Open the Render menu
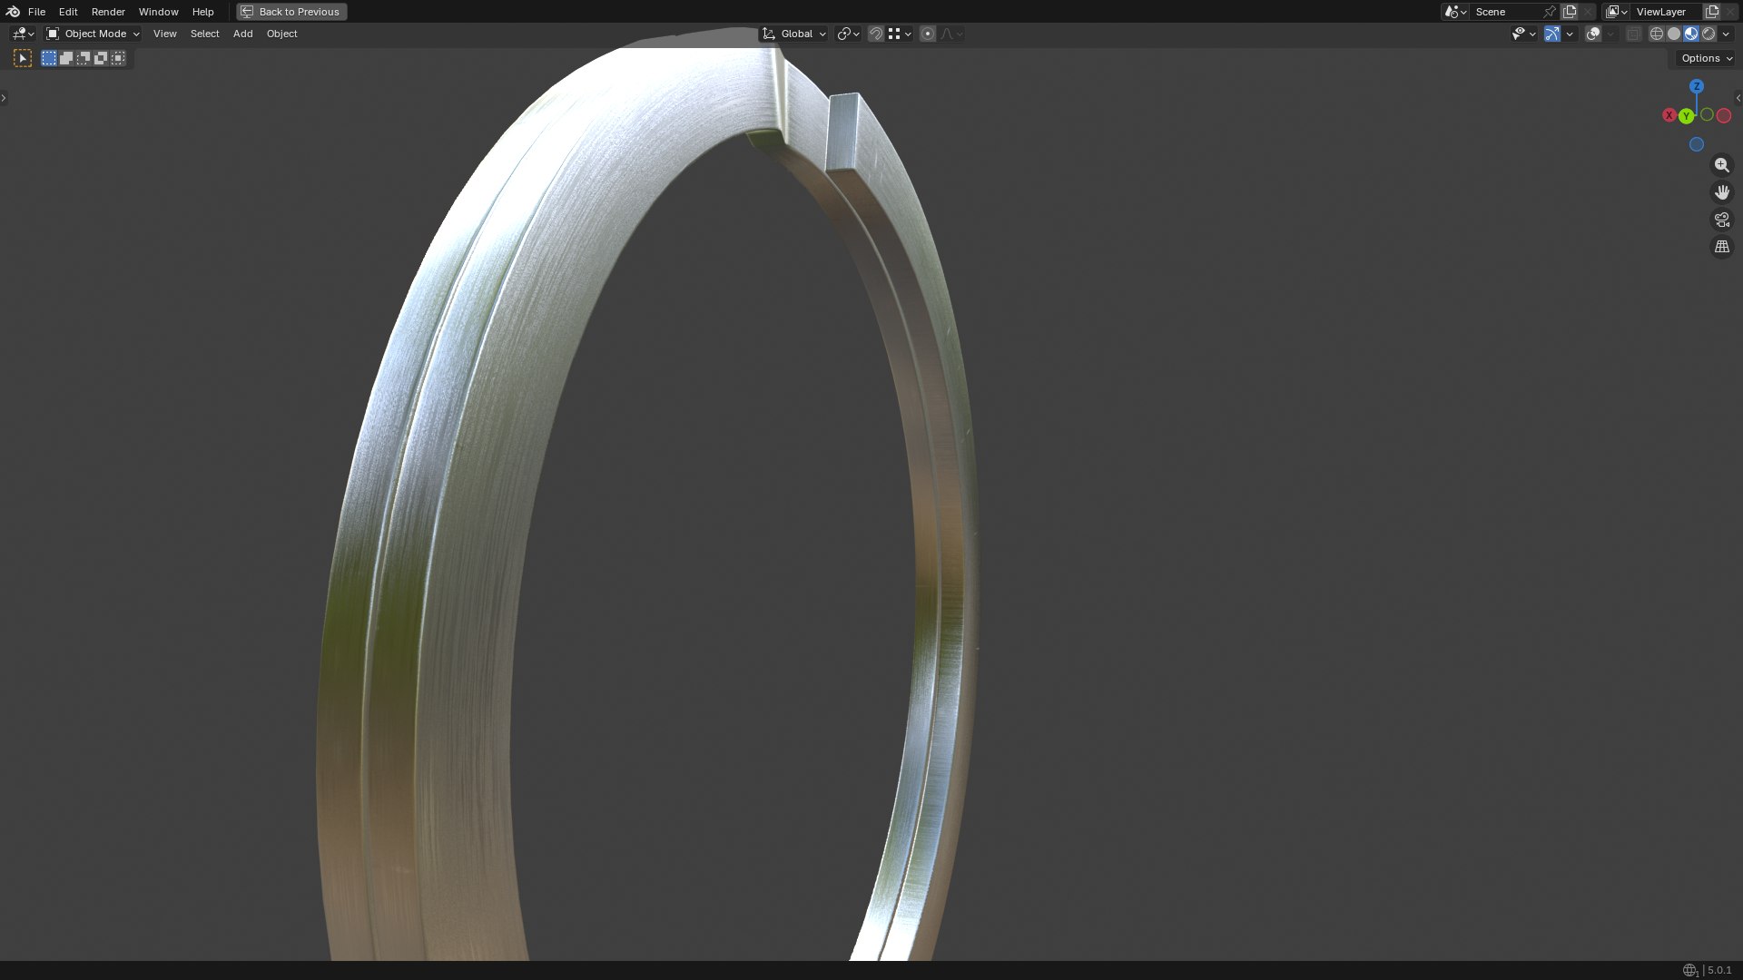The image size is (1743, 980). (108, 12)
